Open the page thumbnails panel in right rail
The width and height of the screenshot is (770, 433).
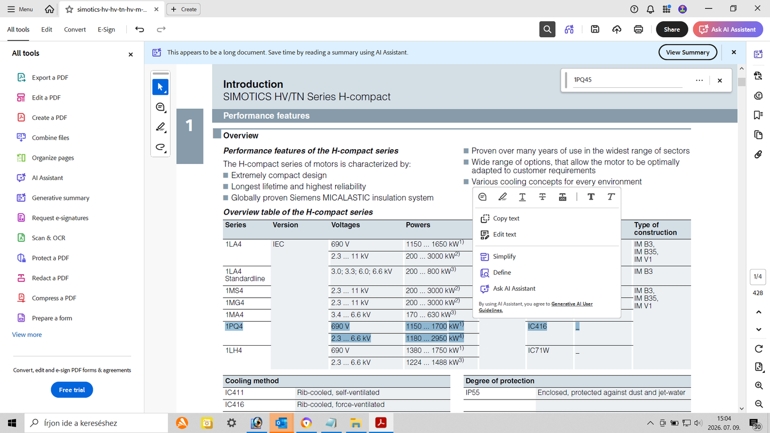758,135
